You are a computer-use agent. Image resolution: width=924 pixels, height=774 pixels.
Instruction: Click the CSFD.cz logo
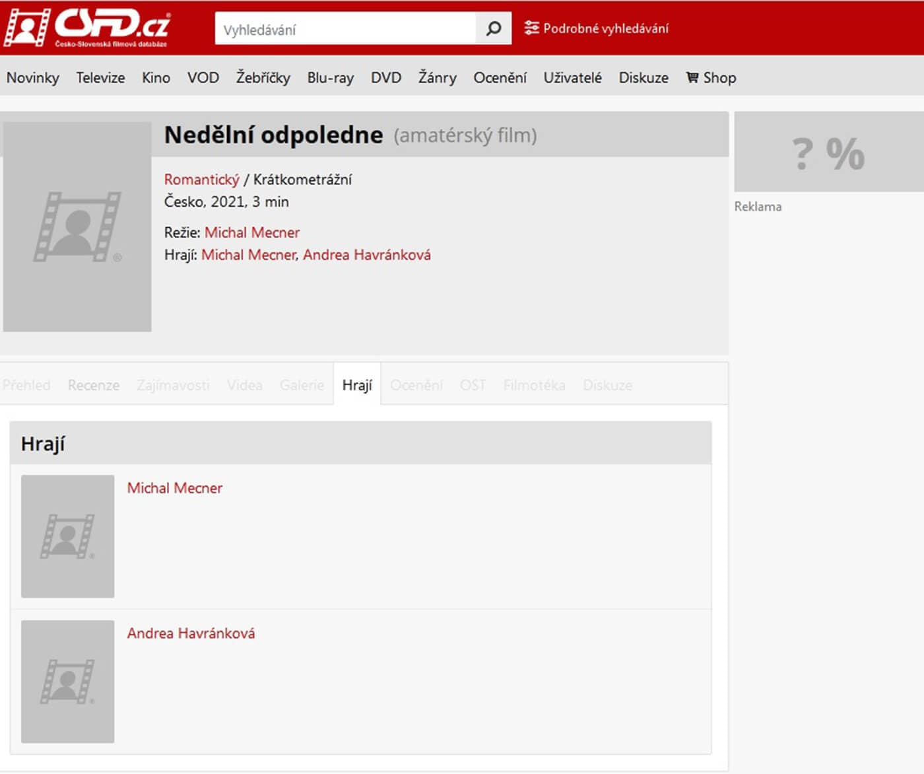click(87, 28)
